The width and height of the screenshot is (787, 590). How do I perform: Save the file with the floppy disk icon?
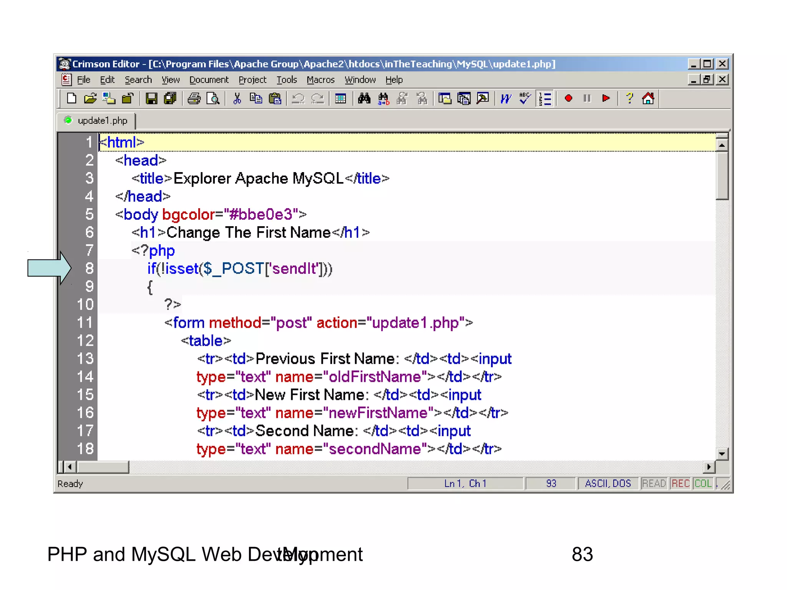(151, 99)
